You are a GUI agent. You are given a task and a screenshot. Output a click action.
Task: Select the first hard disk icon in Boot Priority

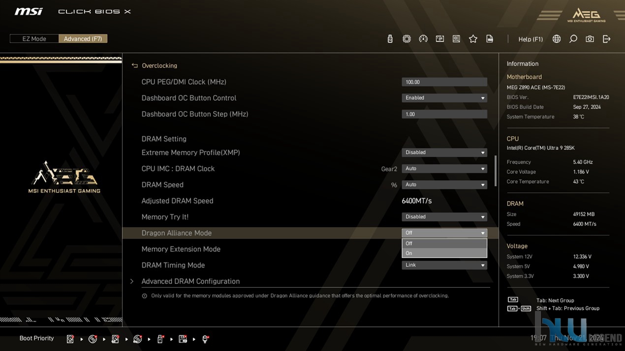(x=70, y=339)
